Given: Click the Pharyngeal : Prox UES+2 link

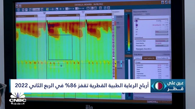Looking at the screenshot, I should [144, 49].
